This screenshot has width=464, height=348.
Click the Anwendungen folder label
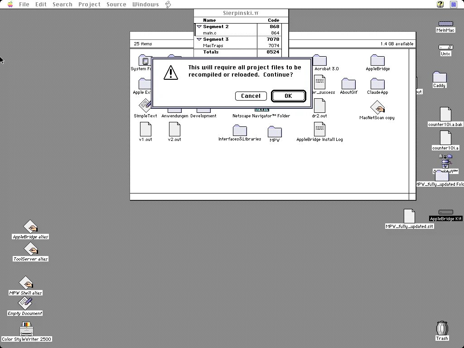click(174, 116)
